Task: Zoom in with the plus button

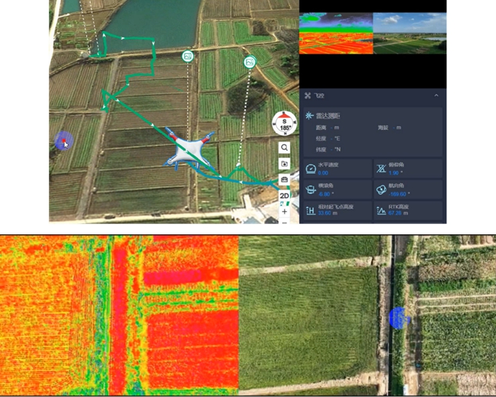Action: (x=284, y=212)
